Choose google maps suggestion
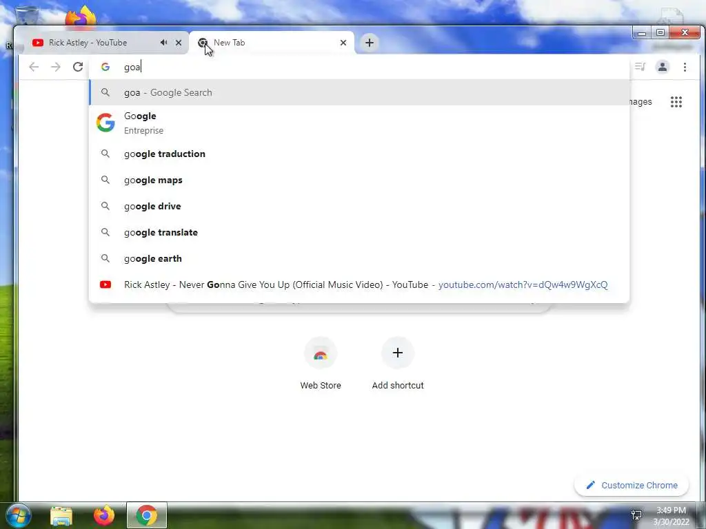Viewport: 706px width, 529px height. pos(359,180)
